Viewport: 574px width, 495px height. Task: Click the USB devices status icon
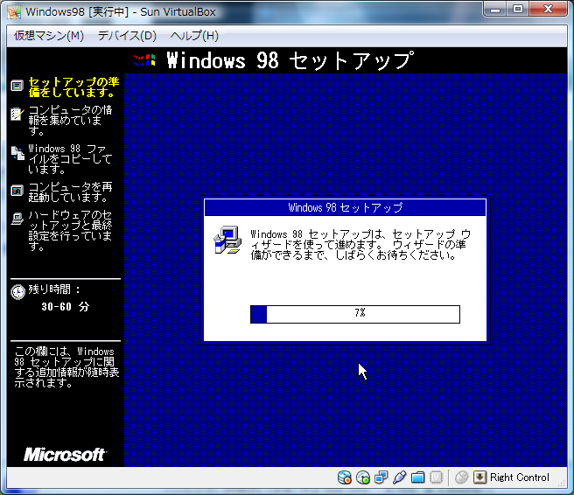coord(399,478)
